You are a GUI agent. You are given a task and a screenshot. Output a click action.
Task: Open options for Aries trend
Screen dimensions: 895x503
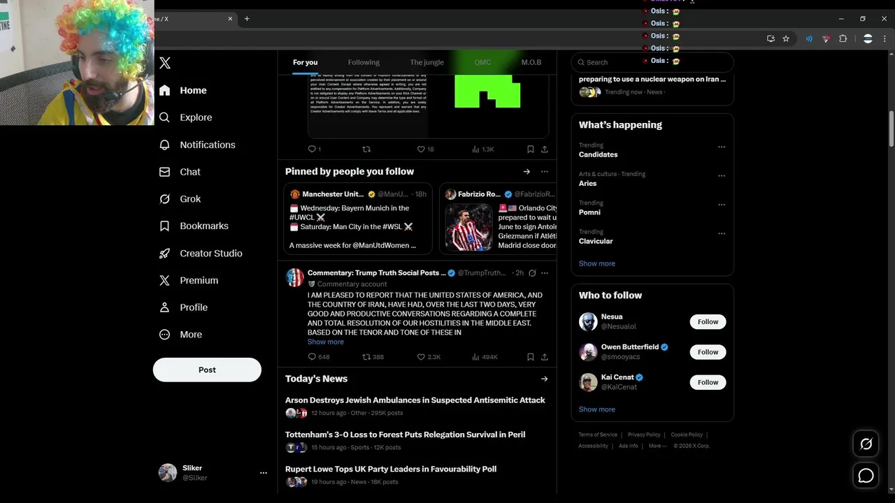click(x=722, y=175)
